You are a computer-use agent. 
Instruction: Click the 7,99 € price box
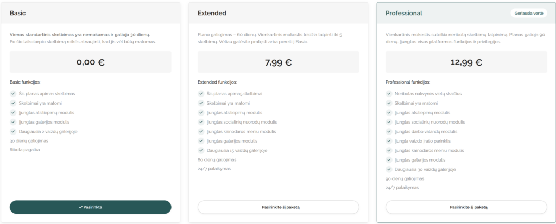(279, 62)
